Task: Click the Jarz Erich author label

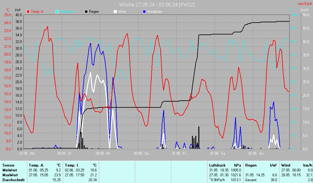Action: [x=304, y=4]
